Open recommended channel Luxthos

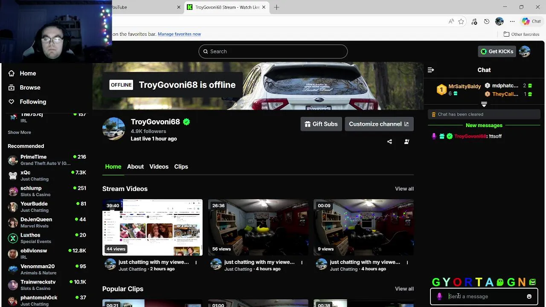click(x=47, y=238)
